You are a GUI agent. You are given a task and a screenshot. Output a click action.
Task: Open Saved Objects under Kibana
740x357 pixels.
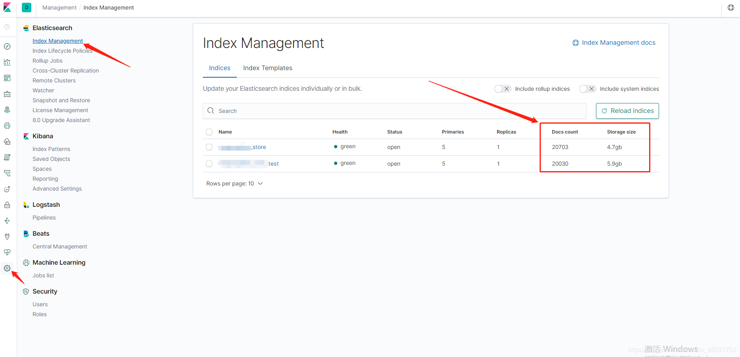(x=51, y=159)
